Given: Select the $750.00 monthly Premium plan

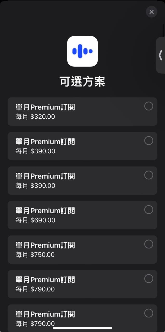Looking at the screenshot, I should [149, 244].
